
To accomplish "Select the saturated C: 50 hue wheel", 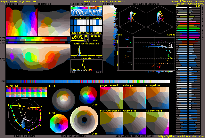I will click(59, 123).
